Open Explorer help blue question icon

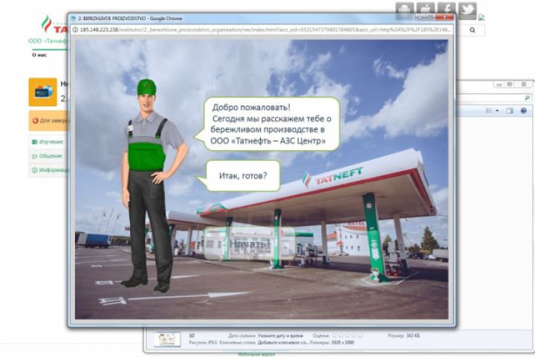click(x=524, y=111)
